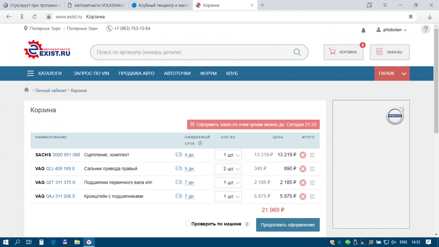Switch to Автозапчасти VOLKSWAGEN tab
The image size is (439, 247).
coord(97,5)
